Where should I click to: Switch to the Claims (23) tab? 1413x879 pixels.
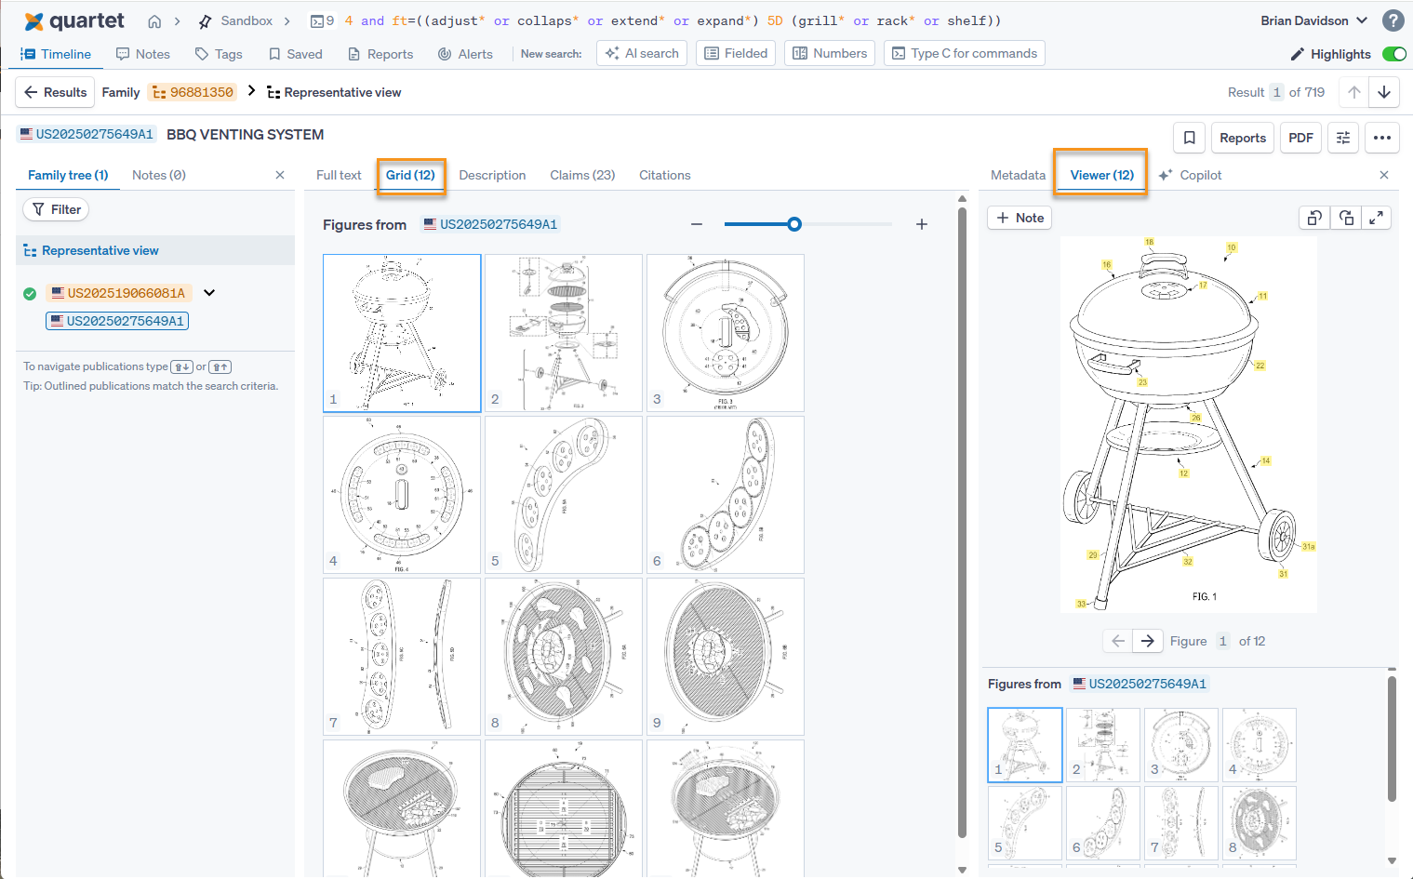[x=582, y=175]
